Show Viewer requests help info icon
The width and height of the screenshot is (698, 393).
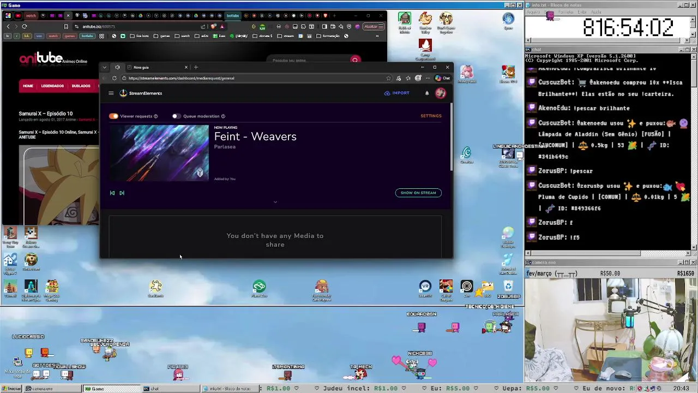(155, 116)
